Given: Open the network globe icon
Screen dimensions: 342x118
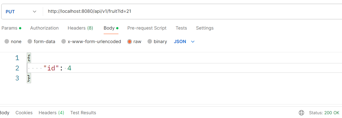Looking at the screenshot, I should tap(301, 113).
